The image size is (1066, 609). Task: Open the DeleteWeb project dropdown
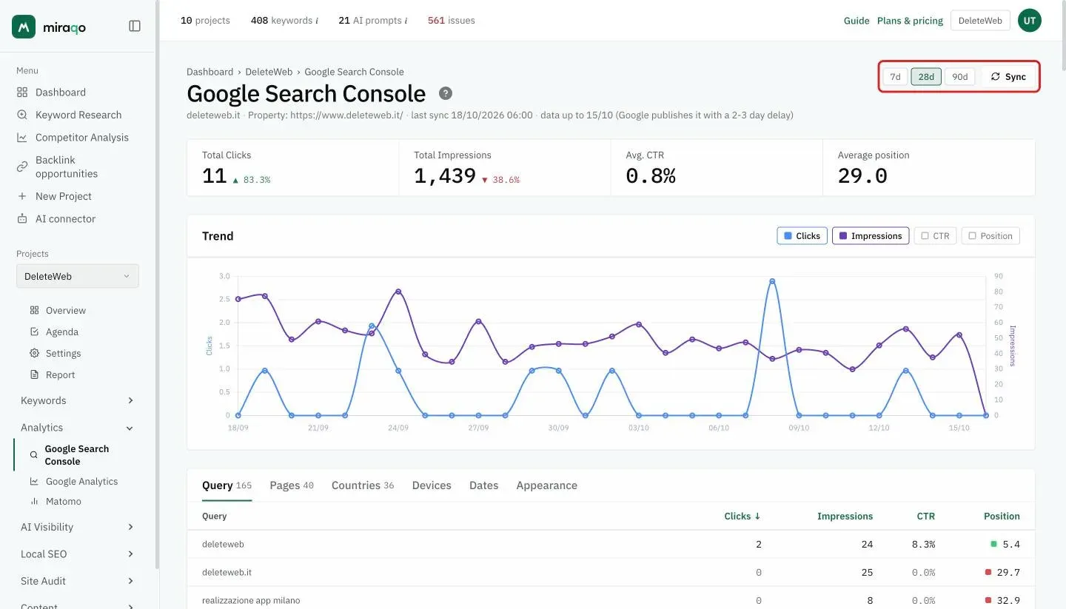click(x=78, y=276)
